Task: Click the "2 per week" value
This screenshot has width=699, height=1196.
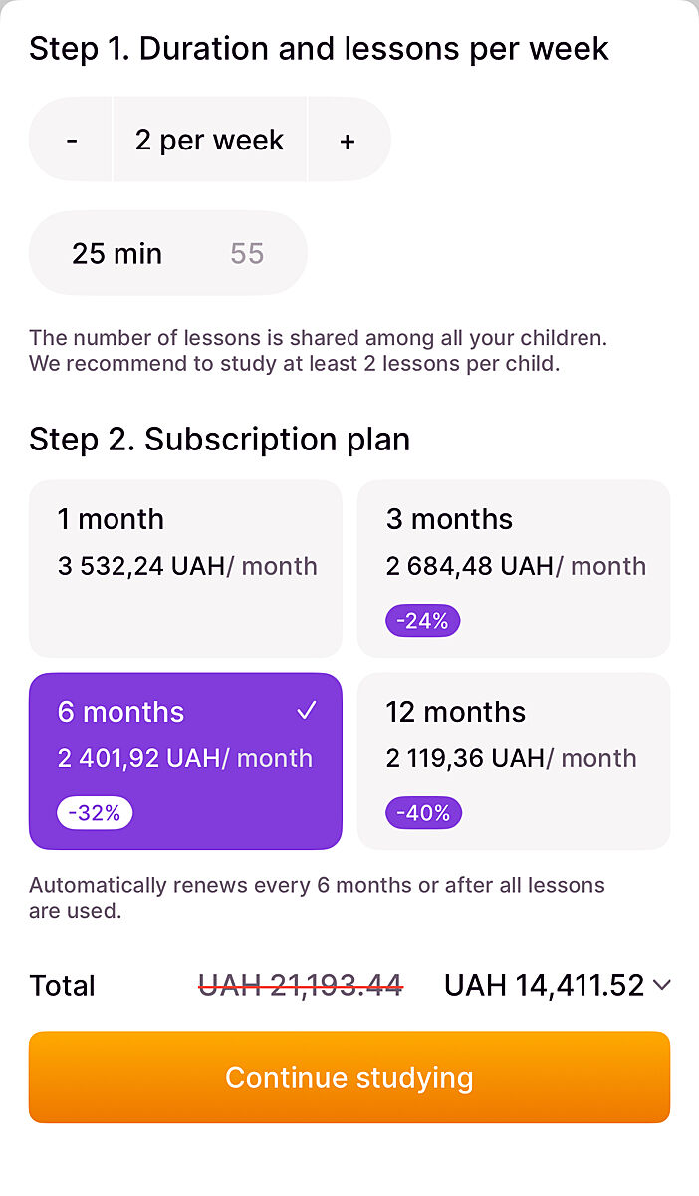Action: [209, 141]
